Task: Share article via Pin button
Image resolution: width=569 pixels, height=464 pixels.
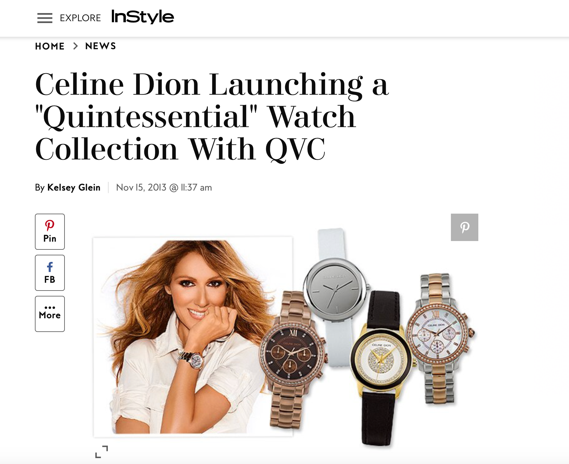Action: tap(50, 232)
